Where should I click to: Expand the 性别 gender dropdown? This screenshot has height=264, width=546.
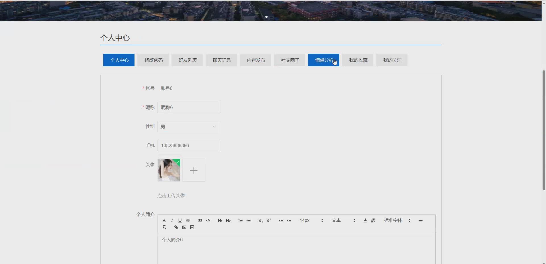pyautogui.click(x=188, y=127)
